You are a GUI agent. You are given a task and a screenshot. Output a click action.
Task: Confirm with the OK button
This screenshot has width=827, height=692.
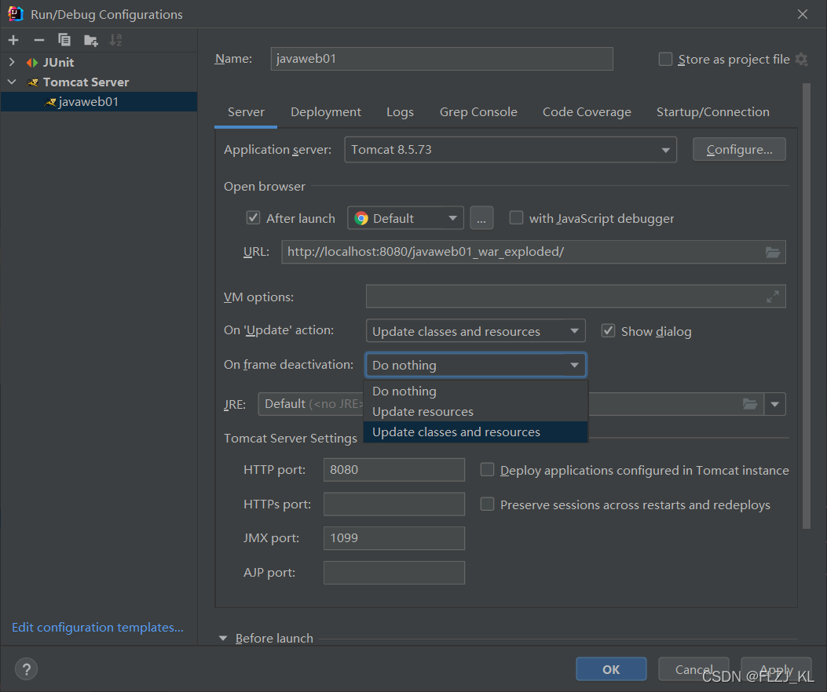611,669
